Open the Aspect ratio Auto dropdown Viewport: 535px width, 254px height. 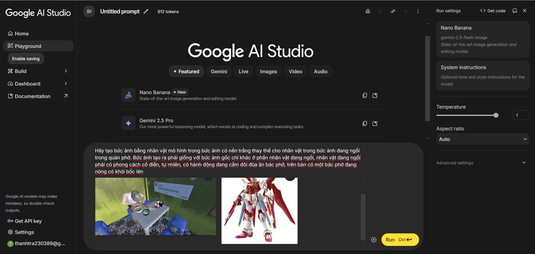(483, 139)
